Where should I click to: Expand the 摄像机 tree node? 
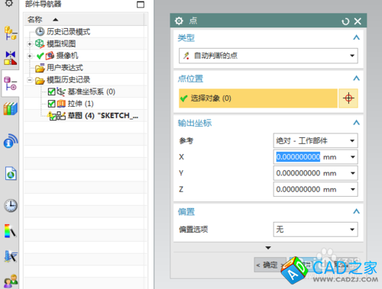pyautogui.click(x=30, y=56)
